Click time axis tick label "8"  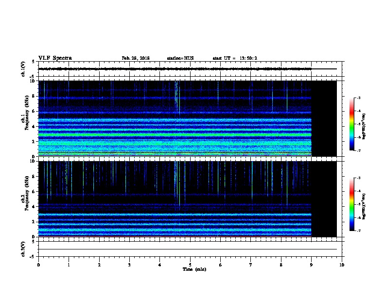click(281, 265)
